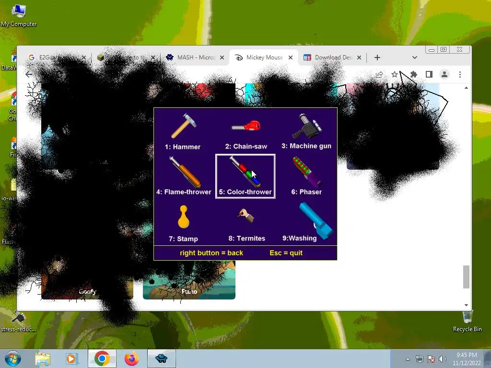Pick the Stamp tool
Viewport: 491px width, 368px height.
point(184,223)
